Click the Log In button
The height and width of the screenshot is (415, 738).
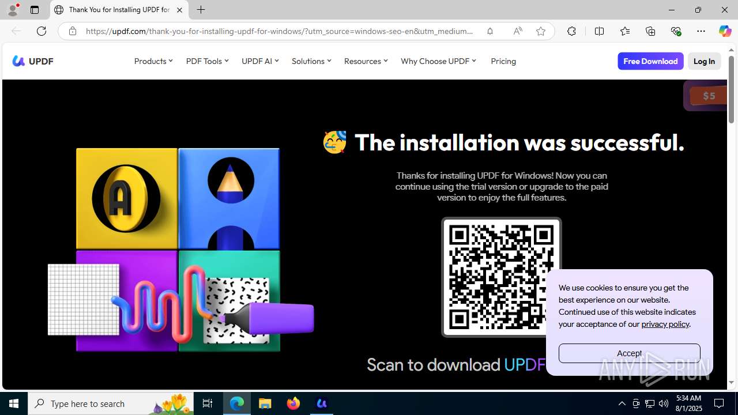point(704,61)
